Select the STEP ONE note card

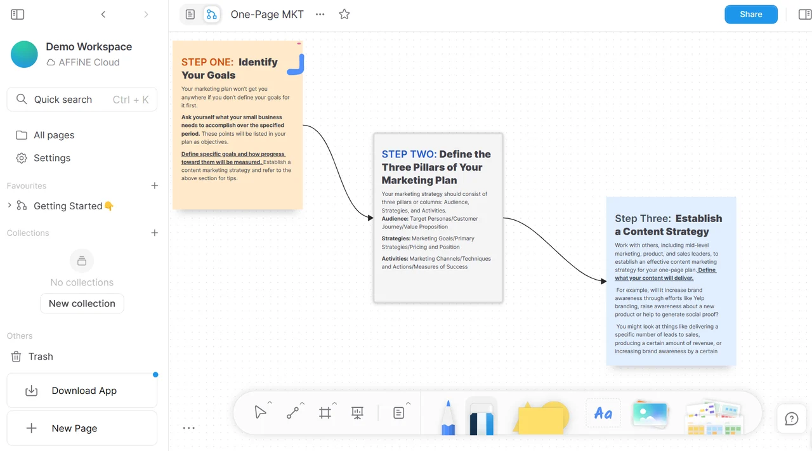pos(237,125)
